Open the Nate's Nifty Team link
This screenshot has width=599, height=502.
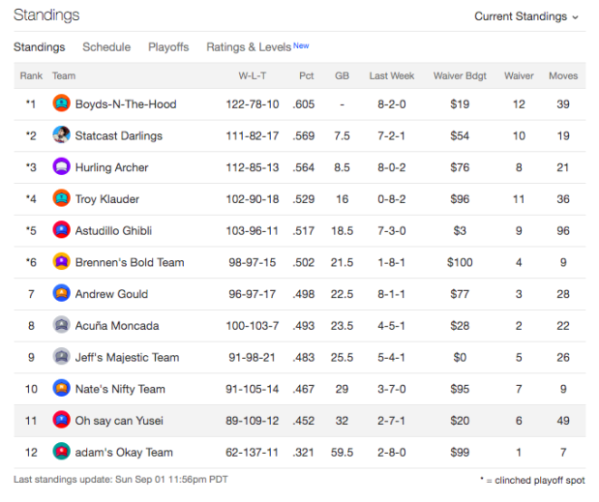click(x=120, y=389)
